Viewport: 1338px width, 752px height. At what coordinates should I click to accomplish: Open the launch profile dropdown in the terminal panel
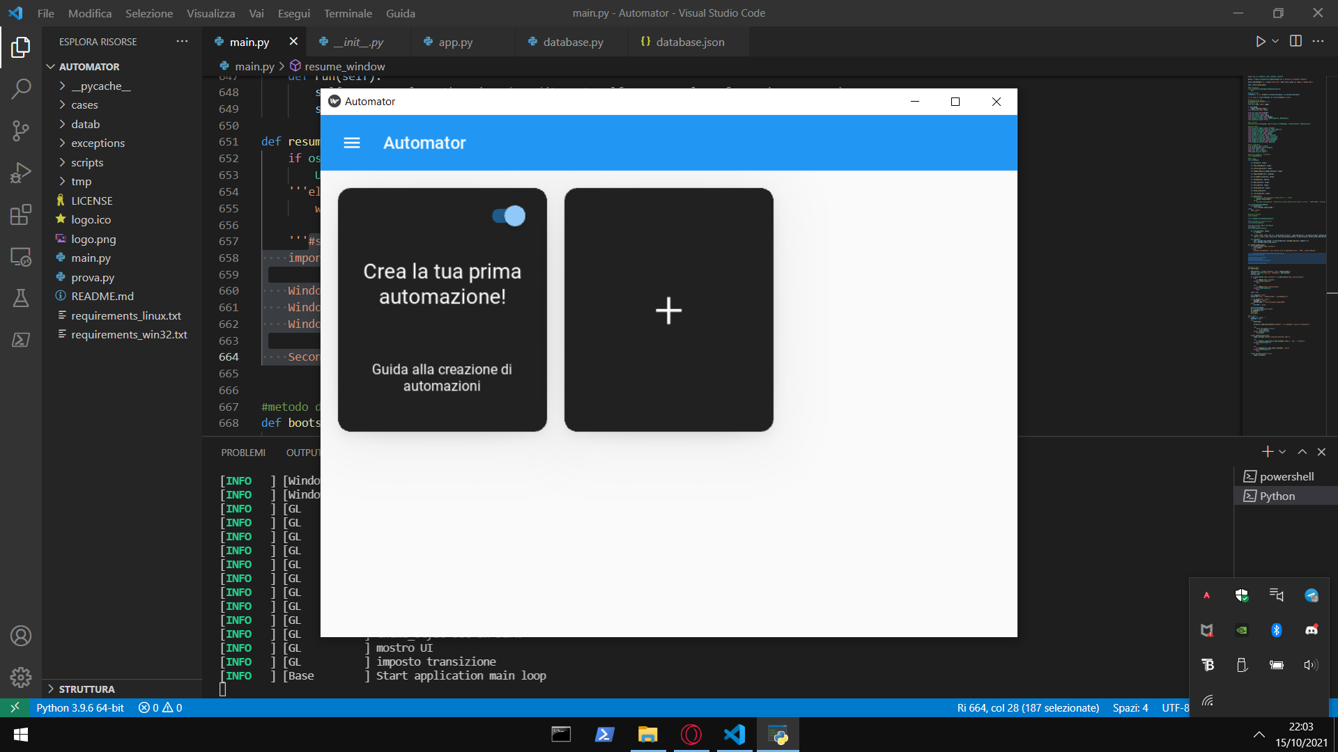click(x=1281, y=451)
